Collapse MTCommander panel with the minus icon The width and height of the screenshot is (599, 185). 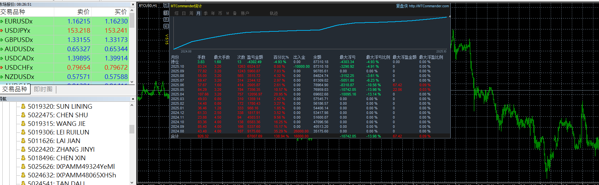166,6
